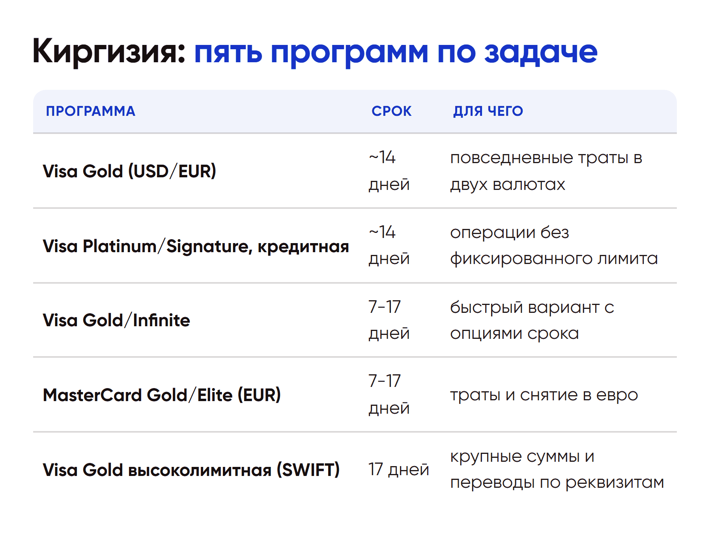Click the ПРОГРАММА column header

[x=90, y=111]
